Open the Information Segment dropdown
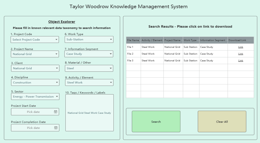The width and height of the screenshot is (260, 143). (89, 54)
